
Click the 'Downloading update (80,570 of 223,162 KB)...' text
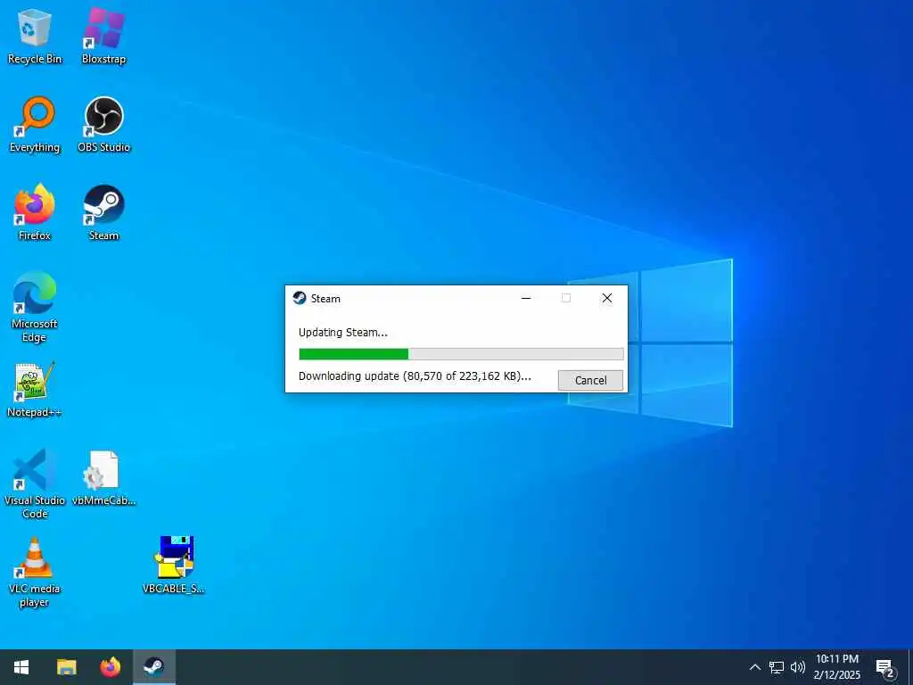415,376
